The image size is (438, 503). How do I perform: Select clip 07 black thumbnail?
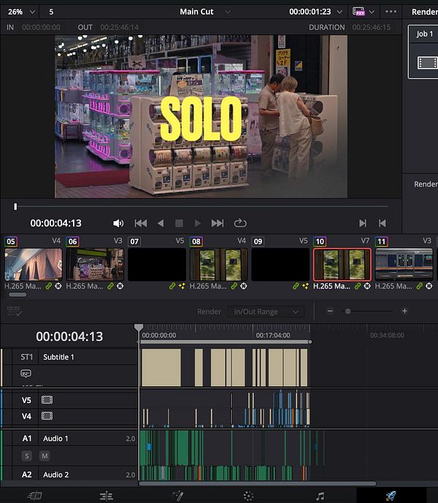pos(157,264)
